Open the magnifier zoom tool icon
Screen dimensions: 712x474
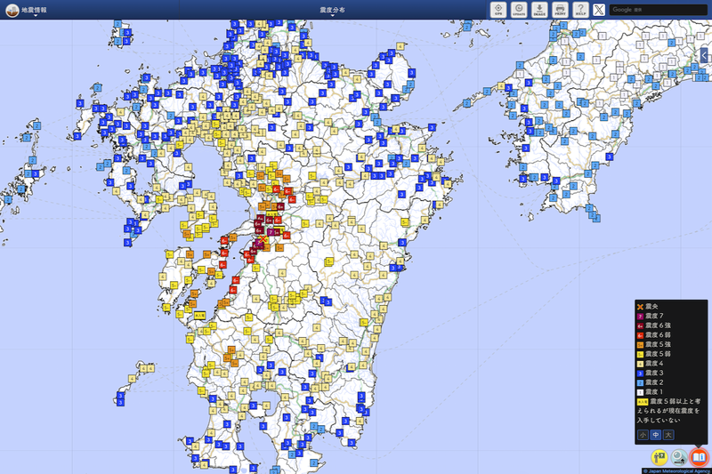coord(679,457)
